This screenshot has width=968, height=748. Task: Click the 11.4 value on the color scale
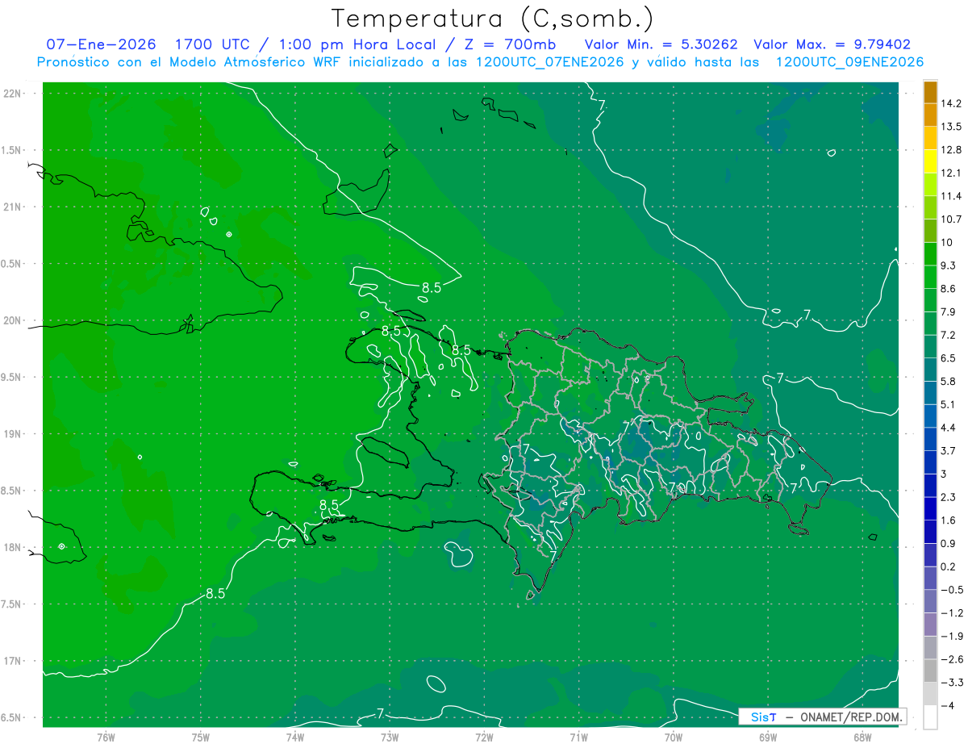(951, 196)
